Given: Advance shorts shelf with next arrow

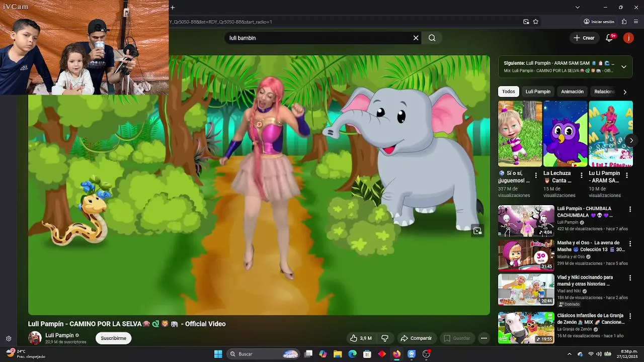Looking at the screenshot, I should click(x=631, y=140).
